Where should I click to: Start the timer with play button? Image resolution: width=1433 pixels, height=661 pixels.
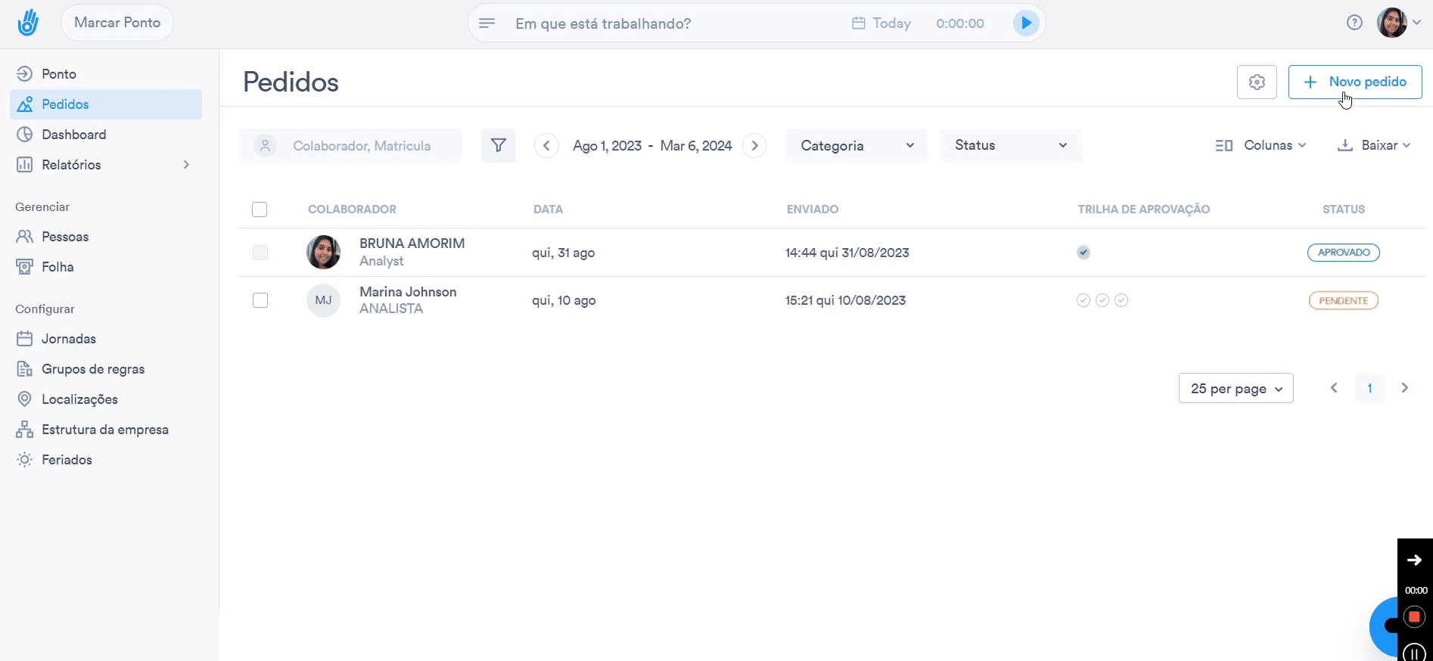tap(1025, 23)
